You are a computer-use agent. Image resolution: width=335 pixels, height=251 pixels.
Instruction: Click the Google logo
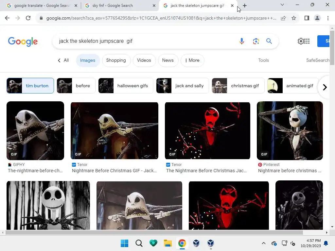click(x=23, y=42)
